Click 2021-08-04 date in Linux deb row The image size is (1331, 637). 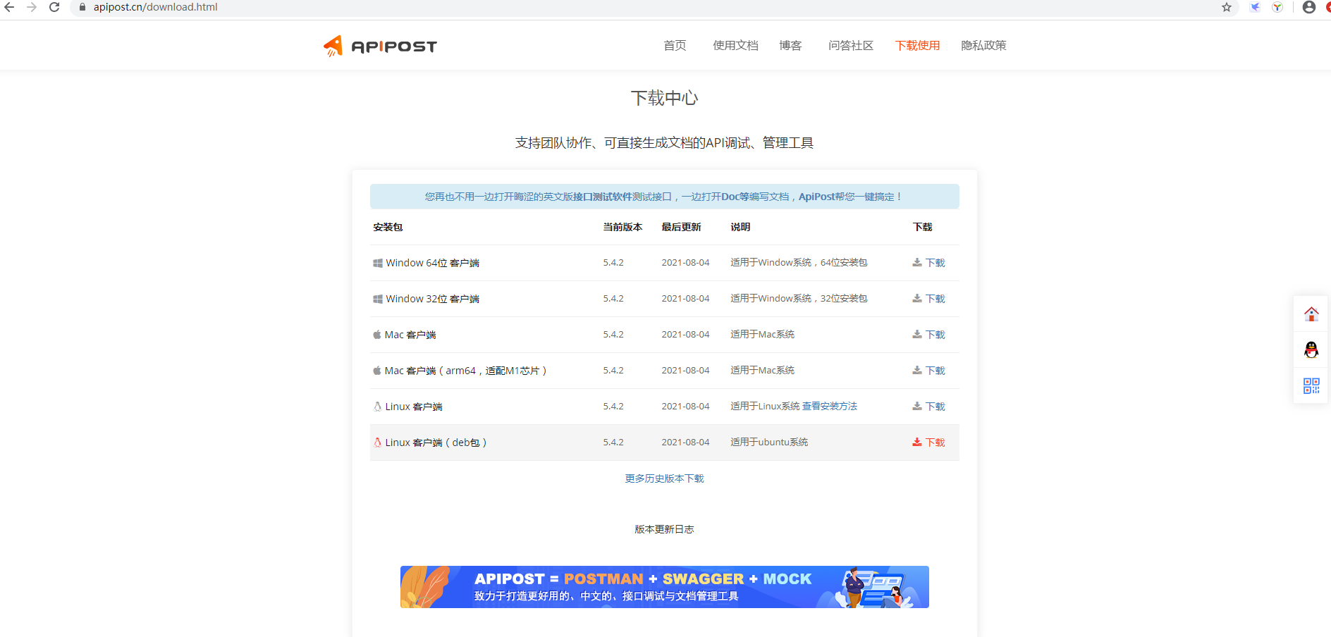click(685, 442)
